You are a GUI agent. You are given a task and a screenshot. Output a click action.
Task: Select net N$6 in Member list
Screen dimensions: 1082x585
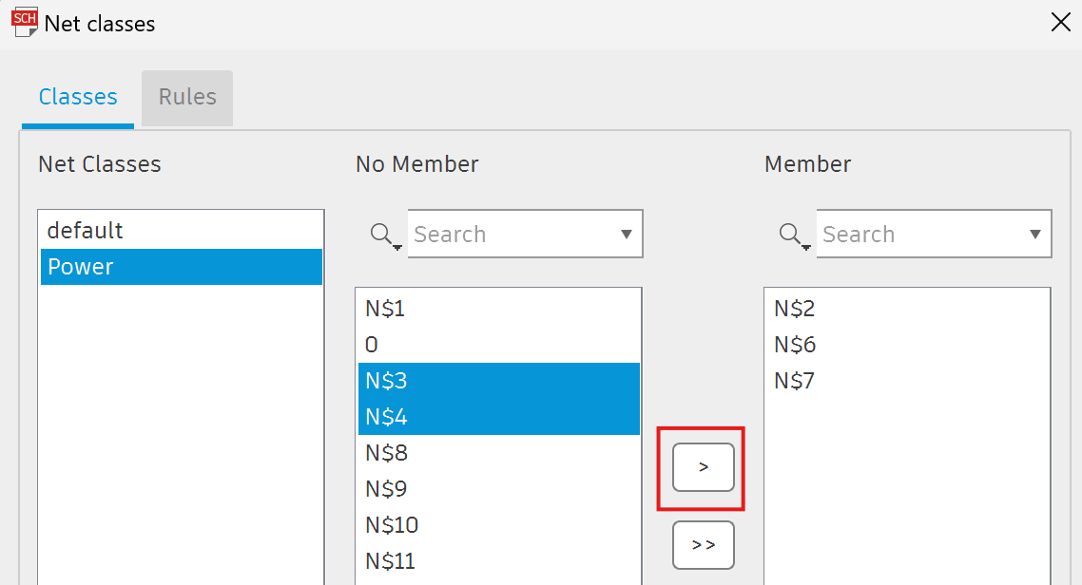(907, 345)
